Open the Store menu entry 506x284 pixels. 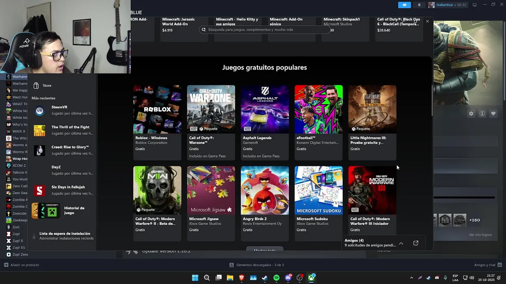[63, 86]
